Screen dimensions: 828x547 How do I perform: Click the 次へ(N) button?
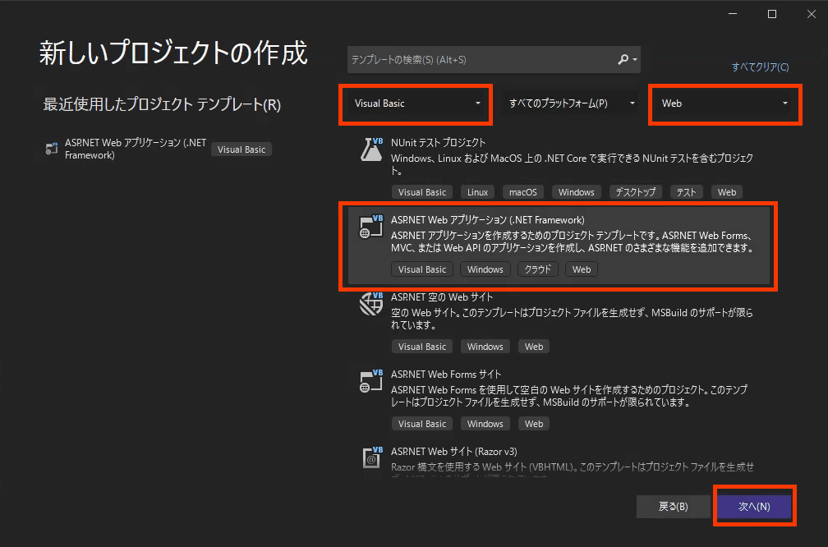pyautogui.click(x=754, y=506)
